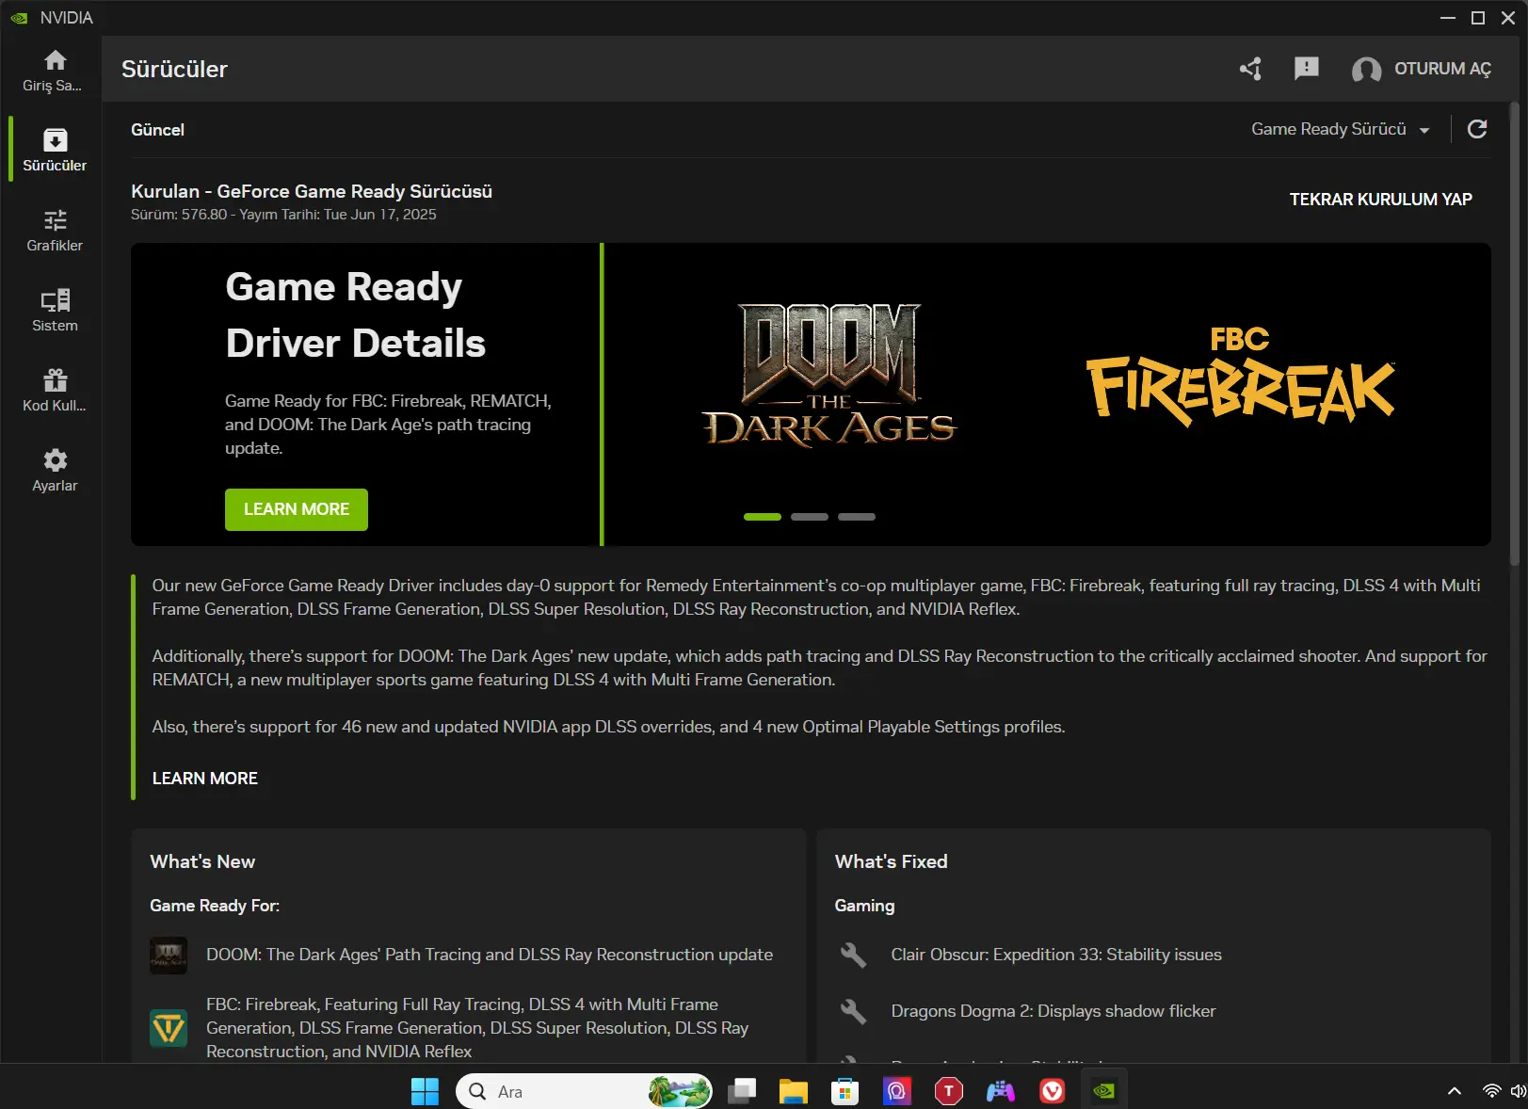Image resolution: width=1528 pixels, height=1109 pixels.
Task: Open File Explorer from taskbar
Action: pyautogui.click(x=794, y=1091)
